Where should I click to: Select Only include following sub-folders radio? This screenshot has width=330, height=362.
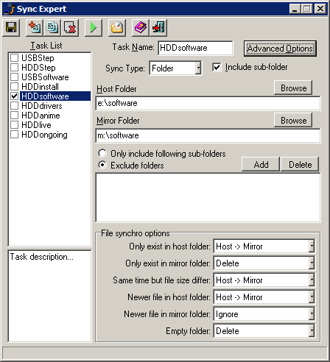pyautogui.click(x=102, y=154)
